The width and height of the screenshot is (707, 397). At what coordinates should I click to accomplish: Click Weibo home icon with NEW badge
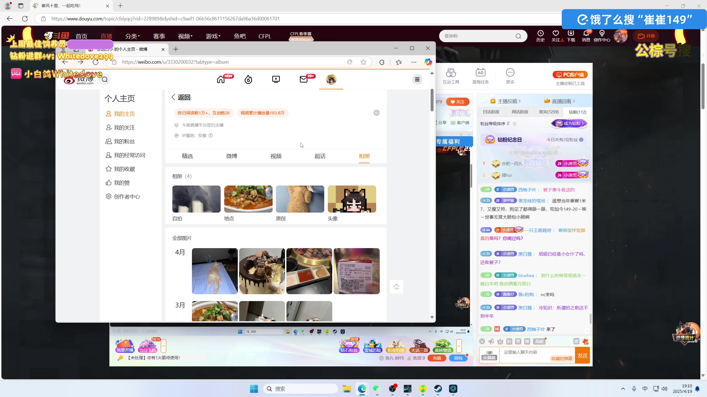221,79
